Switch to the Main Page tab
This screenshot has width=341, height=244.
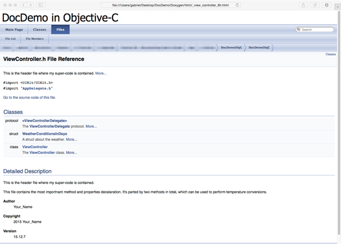click(x=14, y=30)
